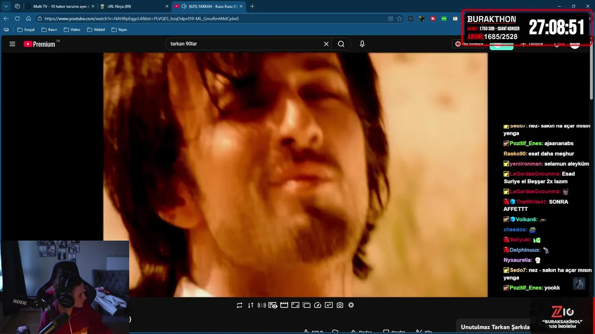Go back with browser back arrow
The height and width of the screenshot is (334, 595).
[6, 19]
